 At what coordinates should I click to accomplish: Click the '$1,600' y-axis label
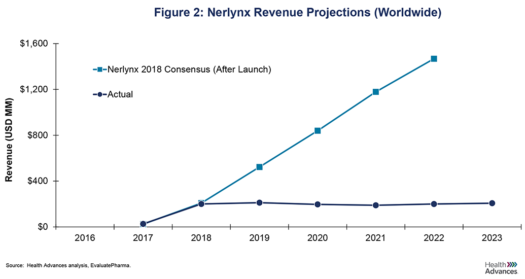point(34,44)
